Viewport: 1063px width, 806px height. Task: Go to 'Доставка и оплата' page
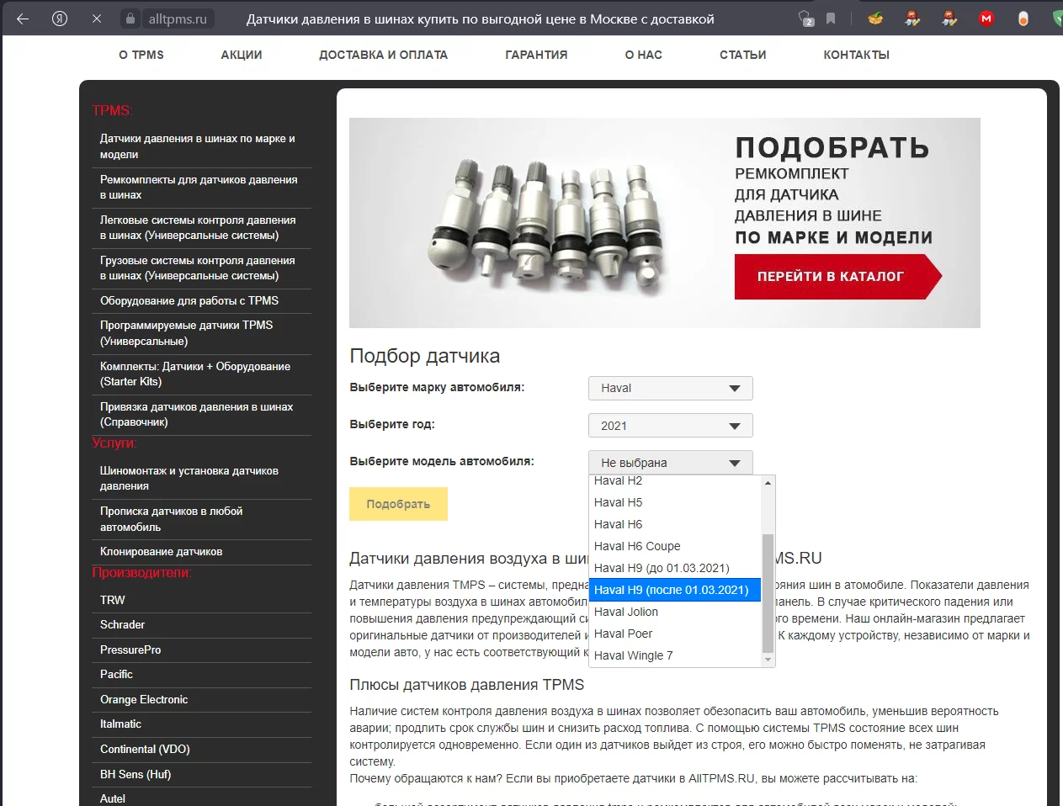coord(383,55)
